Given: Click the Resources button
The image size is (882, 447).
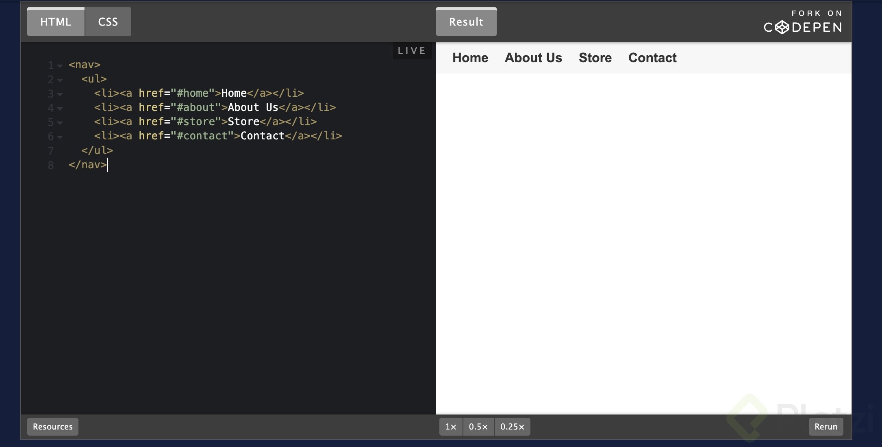Looking at the screenshot, I should [x=52, y=426].
